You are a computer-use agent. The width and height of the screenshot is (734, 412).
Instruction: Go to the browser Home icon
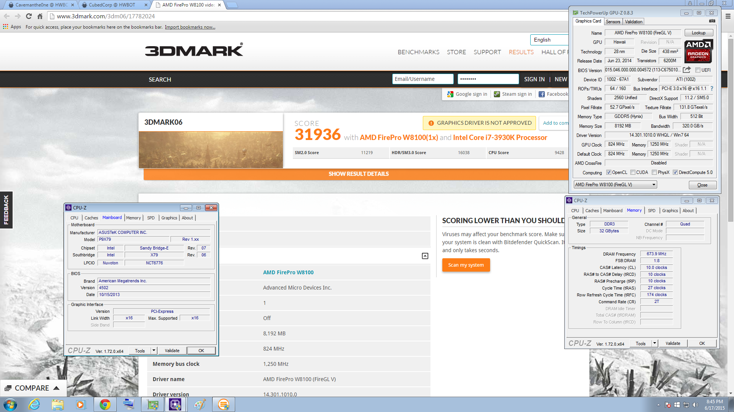click(x=40, y=16)
